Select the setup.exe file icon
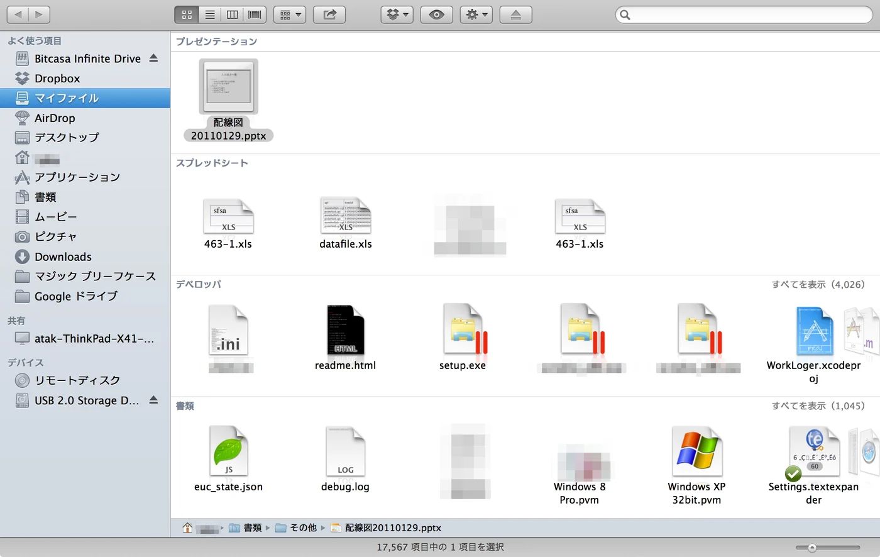The width and height of the screenshot is (880, 557). [463, 329]
